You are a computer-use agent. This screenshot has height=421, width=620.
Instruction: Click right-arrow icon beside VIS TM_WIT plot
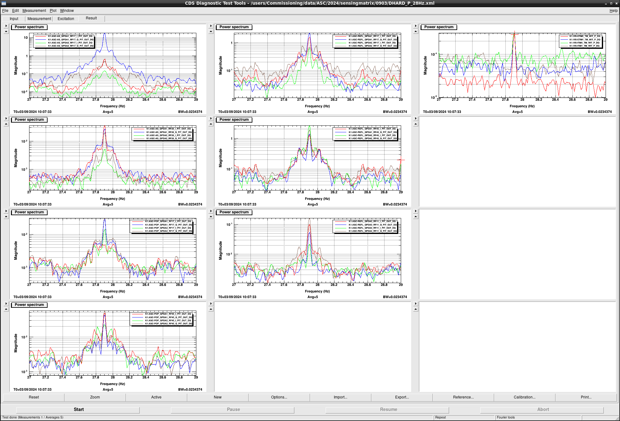[416, 26]
